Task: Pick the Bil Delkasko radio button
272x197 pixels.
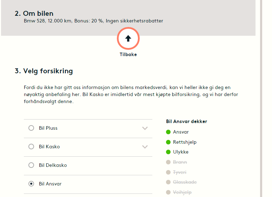Action: (31, 165)
